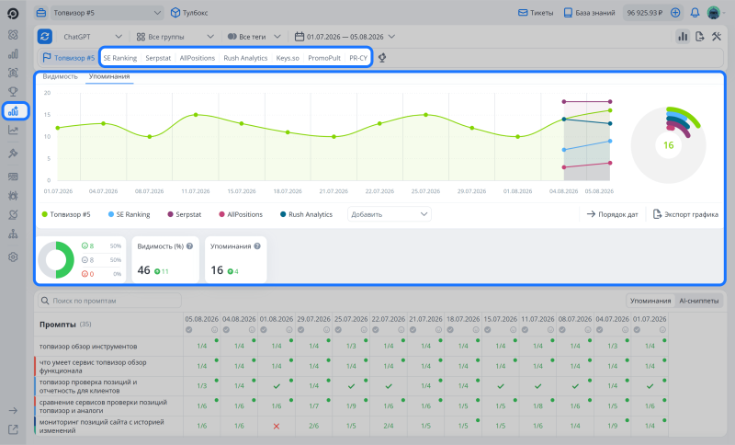This screenshot has height=445, width=735.
Task: Click the competitor settings icon after PR-CY
Action: click(x=382, y=58)
